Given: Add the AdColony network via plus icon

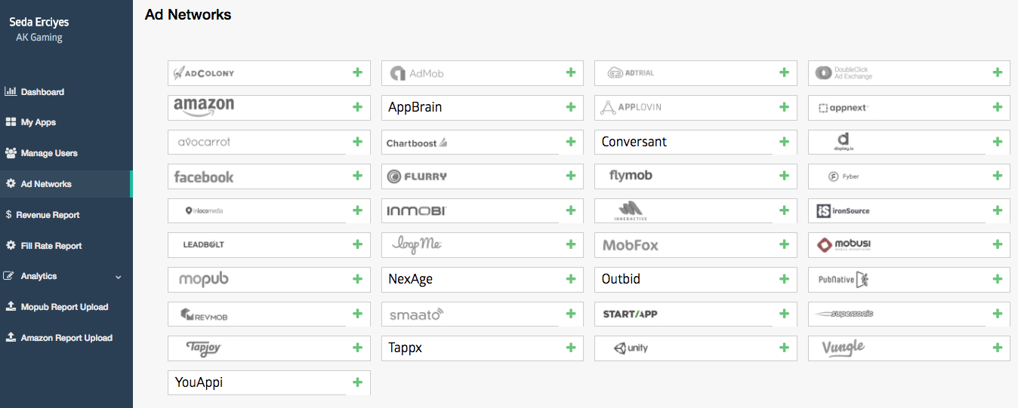Looking at the screenshot, I should coord(357,72).
